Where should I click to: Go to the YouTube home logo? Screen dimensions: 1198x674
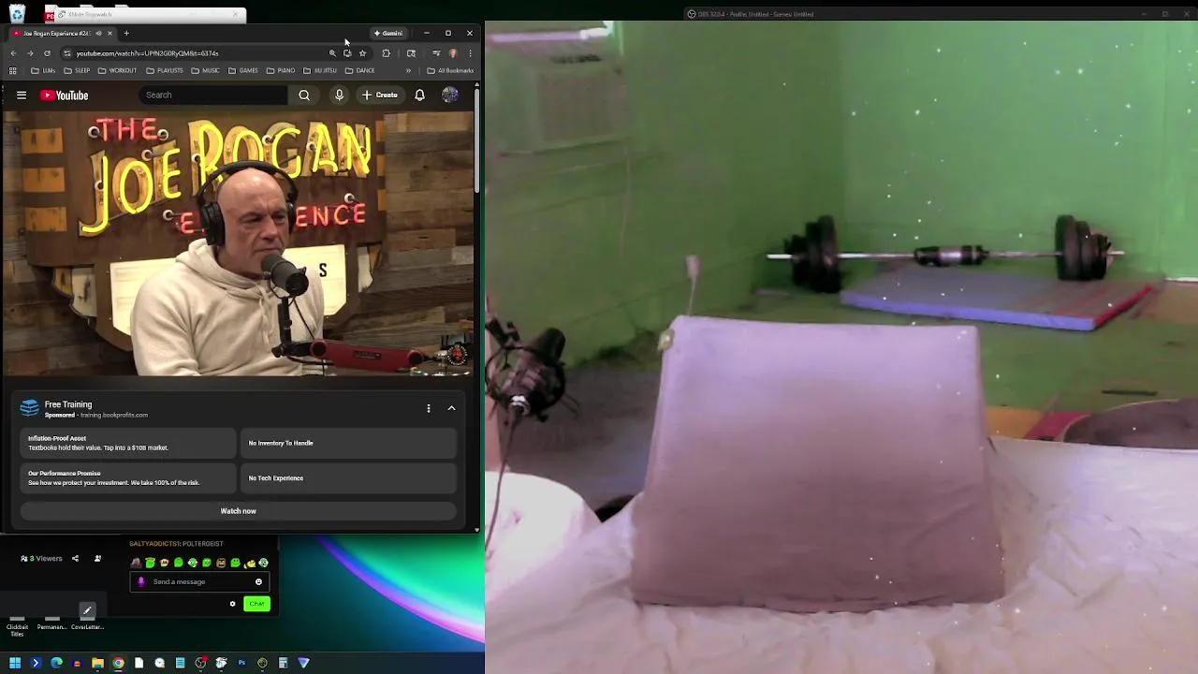[x=65, y=95]
